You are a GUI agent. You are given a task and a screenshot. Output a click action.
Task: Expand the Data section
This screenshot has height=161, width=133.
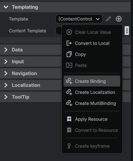coord(6,50)
